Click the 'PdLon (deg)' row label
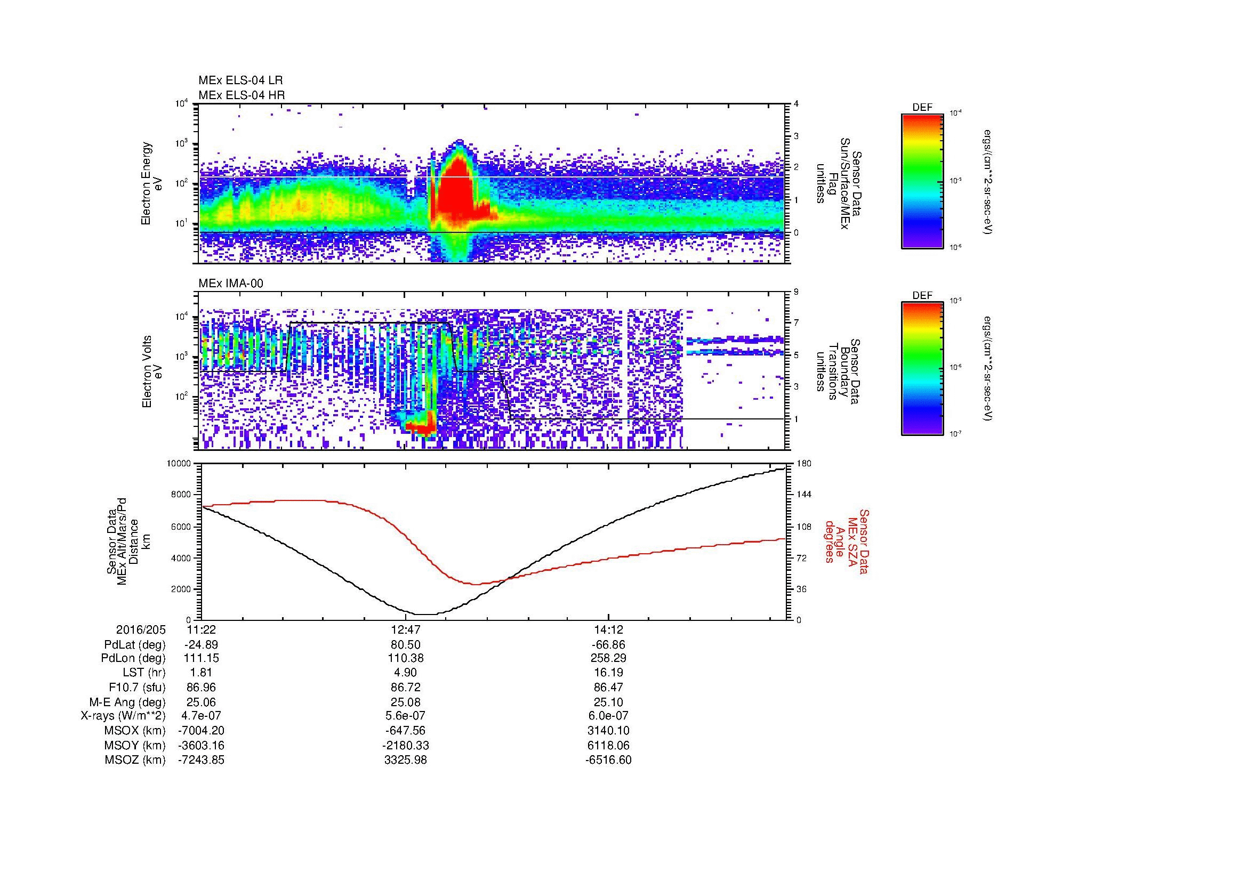 click(135, 658)
